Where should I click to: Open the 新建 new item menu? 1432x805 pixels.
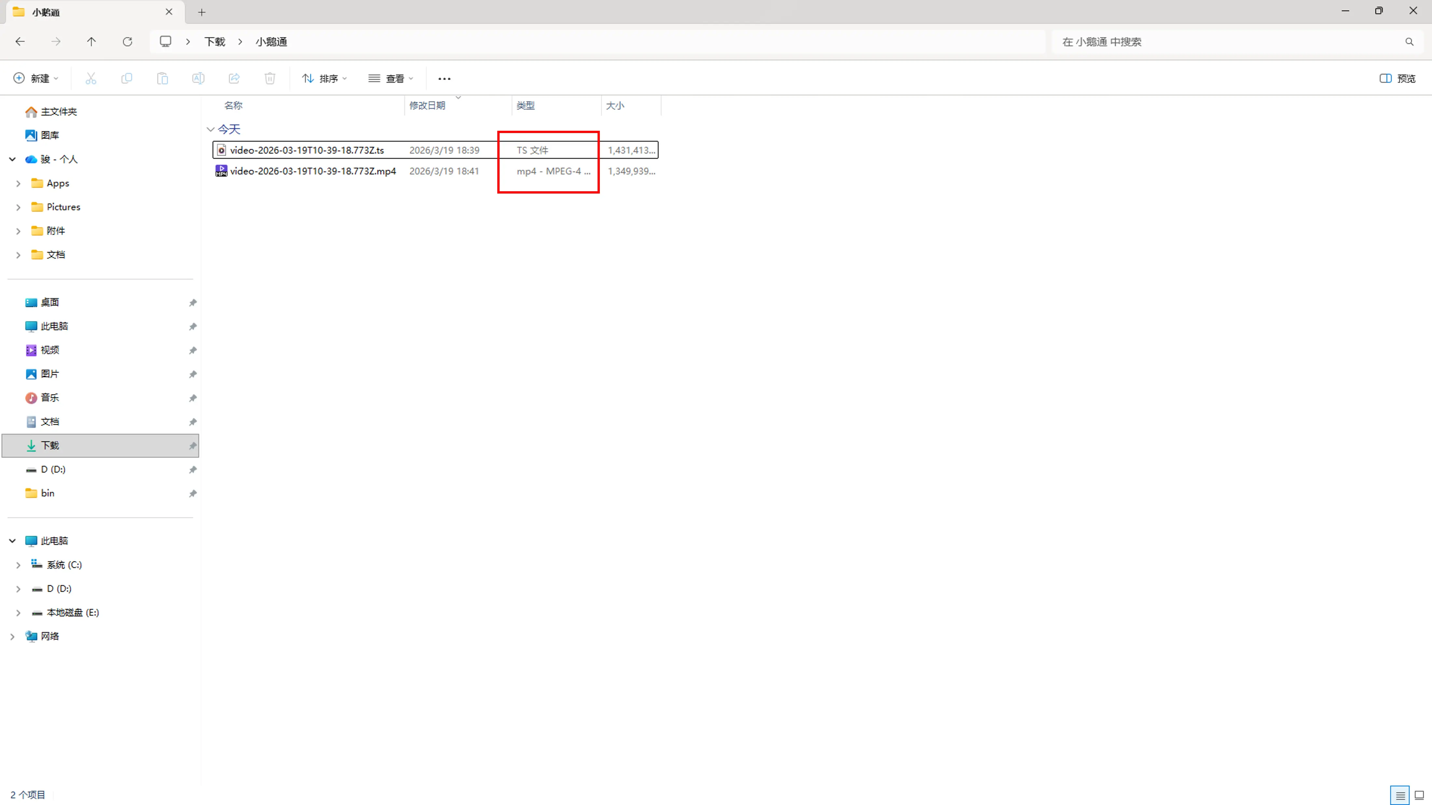click(35, 78)
